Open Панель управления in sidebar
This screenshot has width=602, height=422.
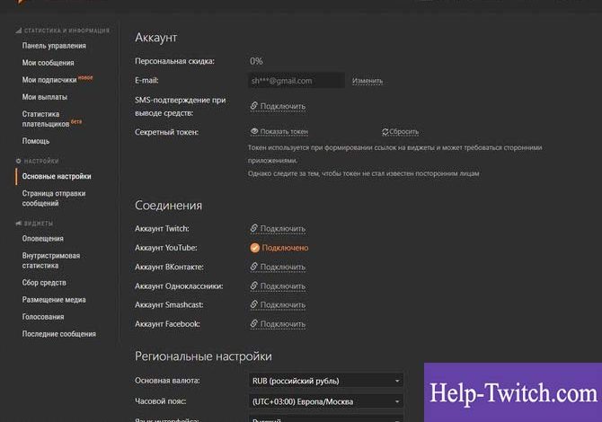tap(54, 46)
